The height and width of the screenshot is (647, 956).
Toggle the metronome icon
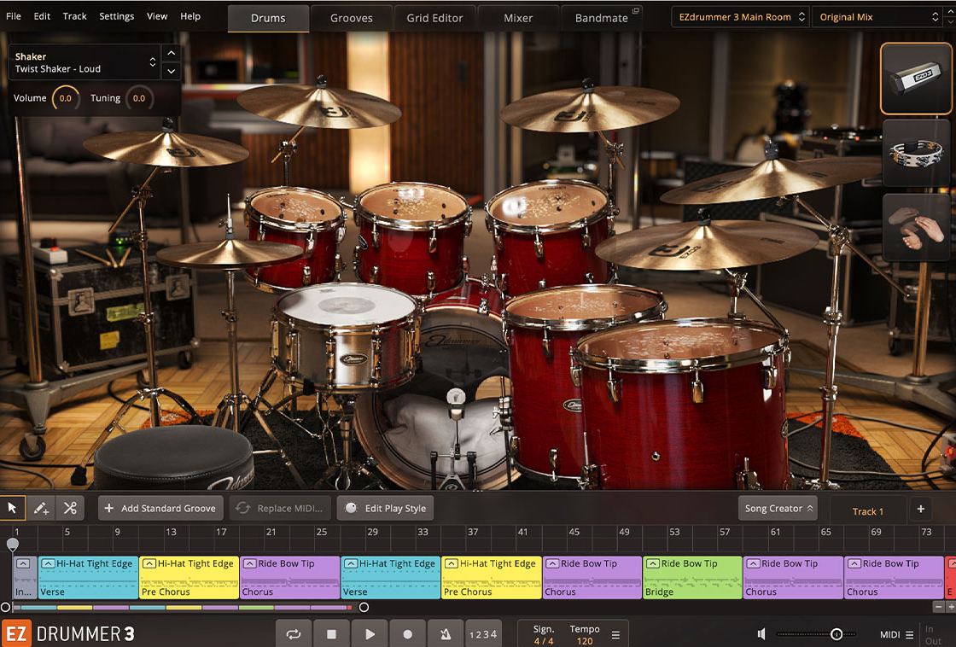point(446,634)
